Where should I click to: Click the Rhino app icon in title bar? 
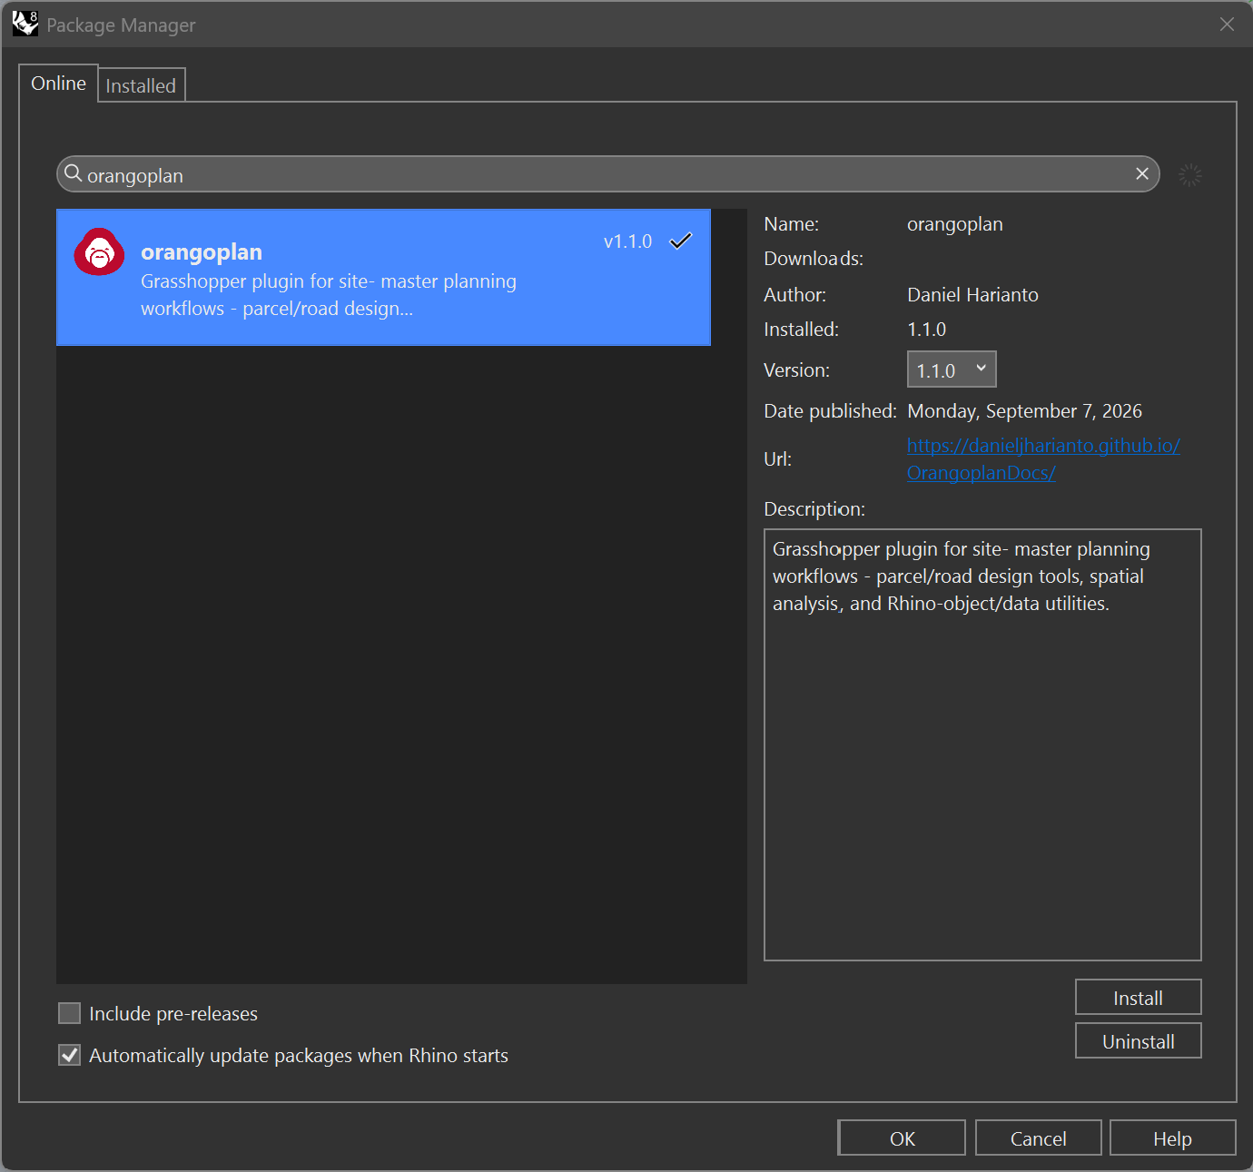click(x=25, y=24)
